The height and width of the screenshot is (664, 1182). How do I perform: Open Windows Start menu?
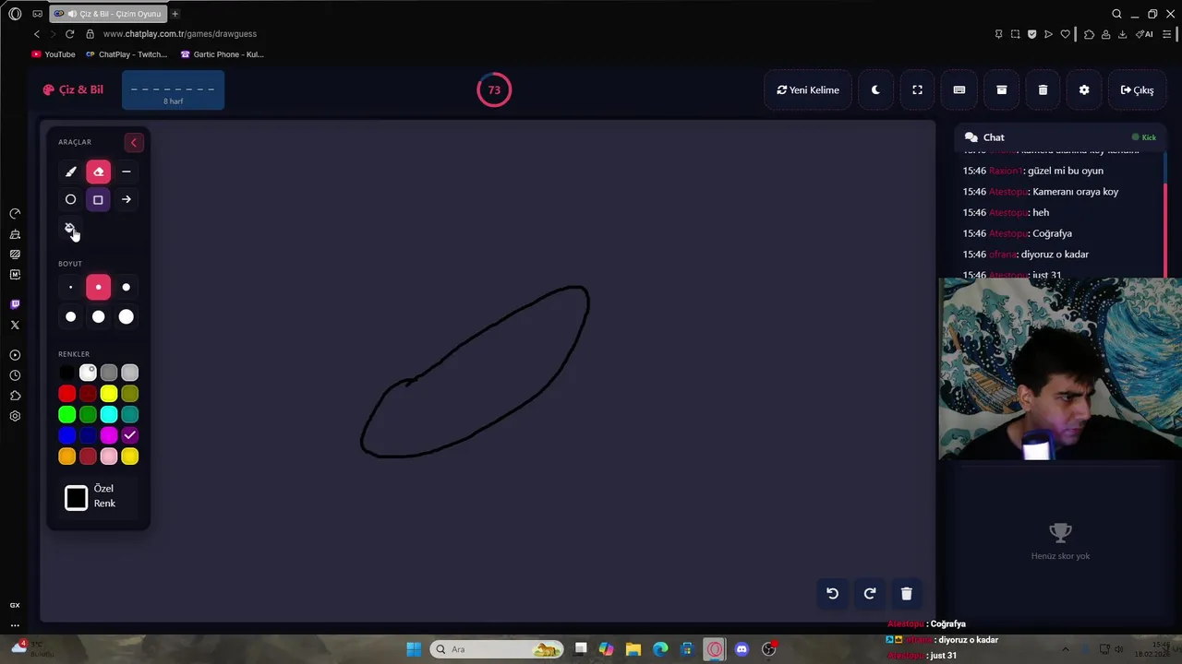(x=414, y=649)
